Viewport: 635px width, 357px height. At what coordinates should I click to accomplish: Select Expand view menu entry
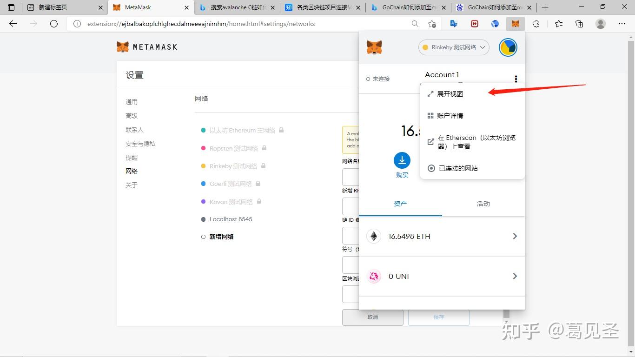tap(472, 94)
